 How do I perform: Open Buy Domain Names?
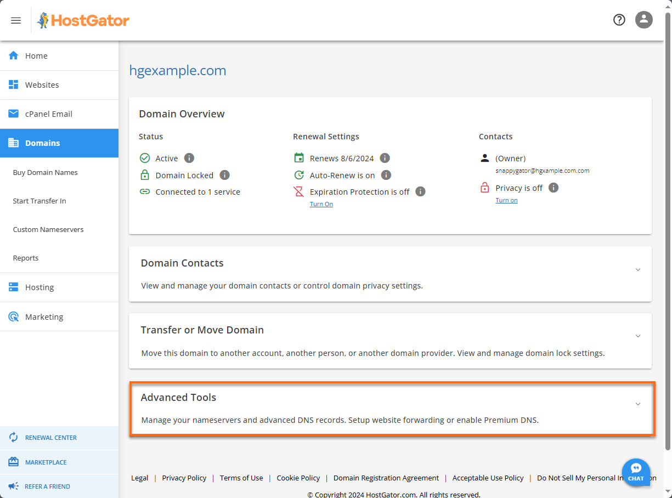pyautogui.click(x=45, y=172)
